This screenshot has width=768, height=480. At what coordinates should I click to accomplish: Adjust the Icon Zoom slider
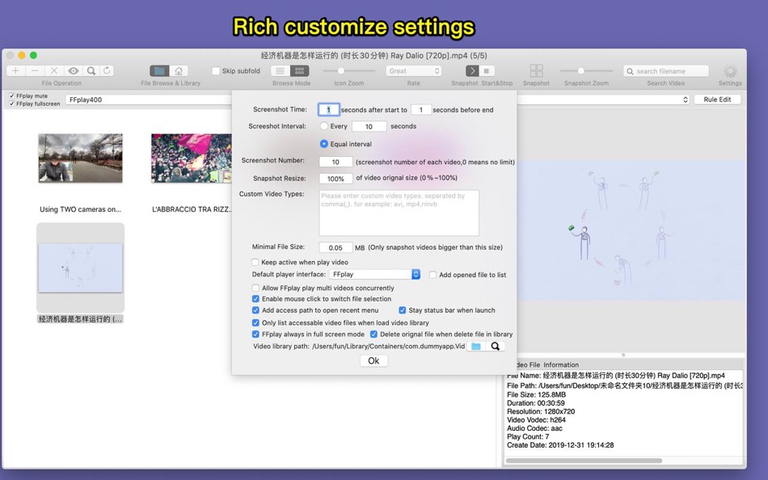coord(348,71)
